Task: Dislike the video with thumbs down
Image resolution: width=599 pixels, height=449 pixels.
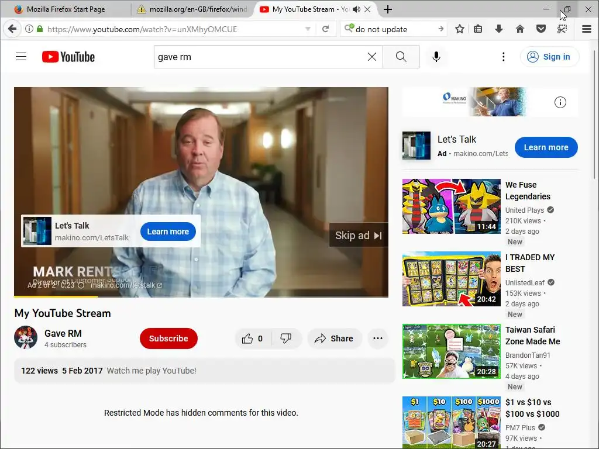Action: [285, 339]
